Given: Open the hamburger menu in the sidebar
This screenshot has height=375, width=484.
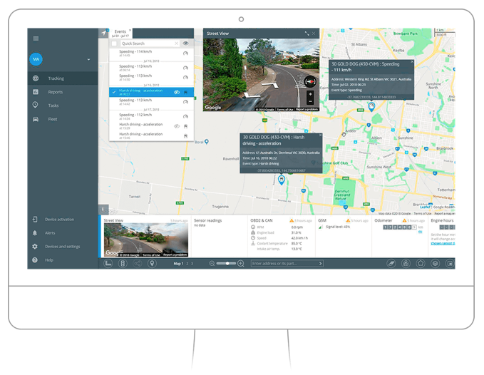Looking at the screenshot, I should coord(36,38).
